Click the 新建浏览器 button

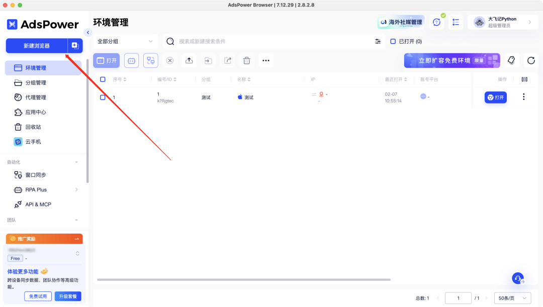[x=36, y=46]
